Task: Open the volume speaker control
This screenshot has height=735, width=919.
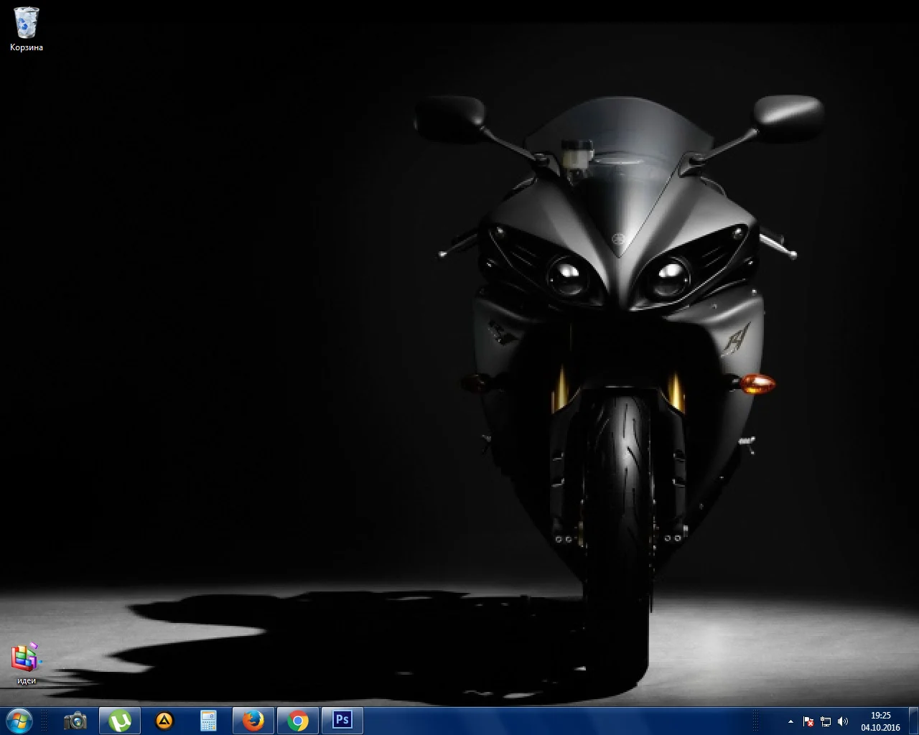Action: [843, 721]
